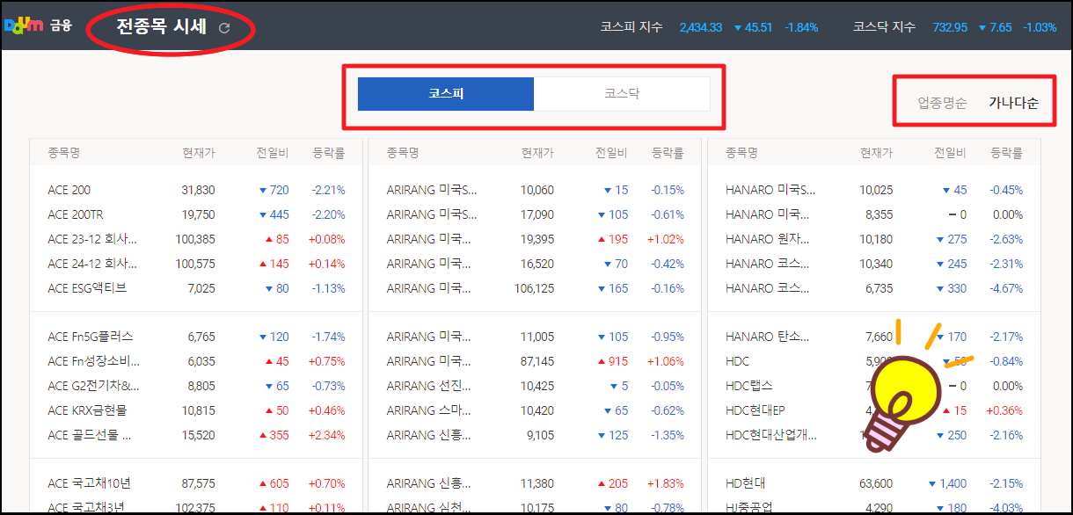The height and width of the screenshot is (515, 1073).
Task: Open the ARIRANG 신흥 item priced 9,105
Action: (428, 435)
